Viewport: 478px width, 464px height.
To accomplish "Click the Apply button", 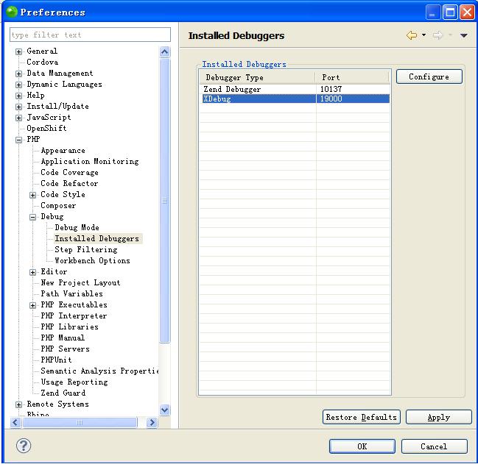I will click(x=438, y=417).
